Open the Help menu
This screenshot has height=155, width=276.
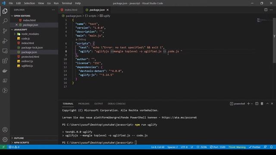coord(78,3)
